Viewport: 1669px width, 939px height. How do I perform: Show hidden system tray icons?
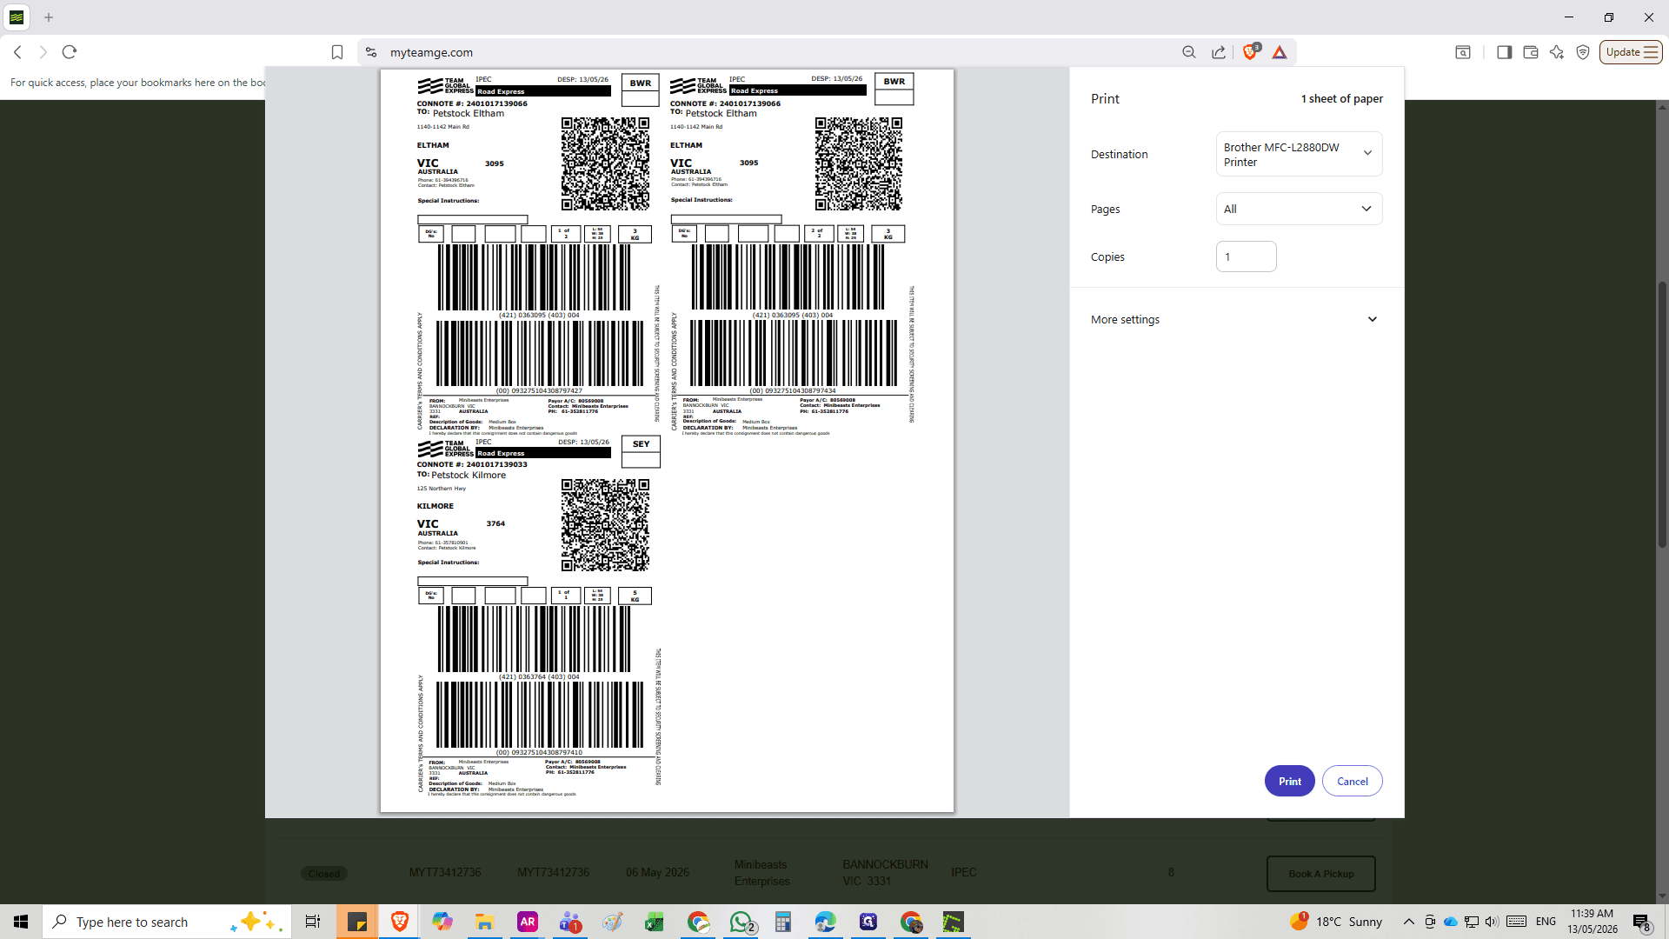[1408, 922]
